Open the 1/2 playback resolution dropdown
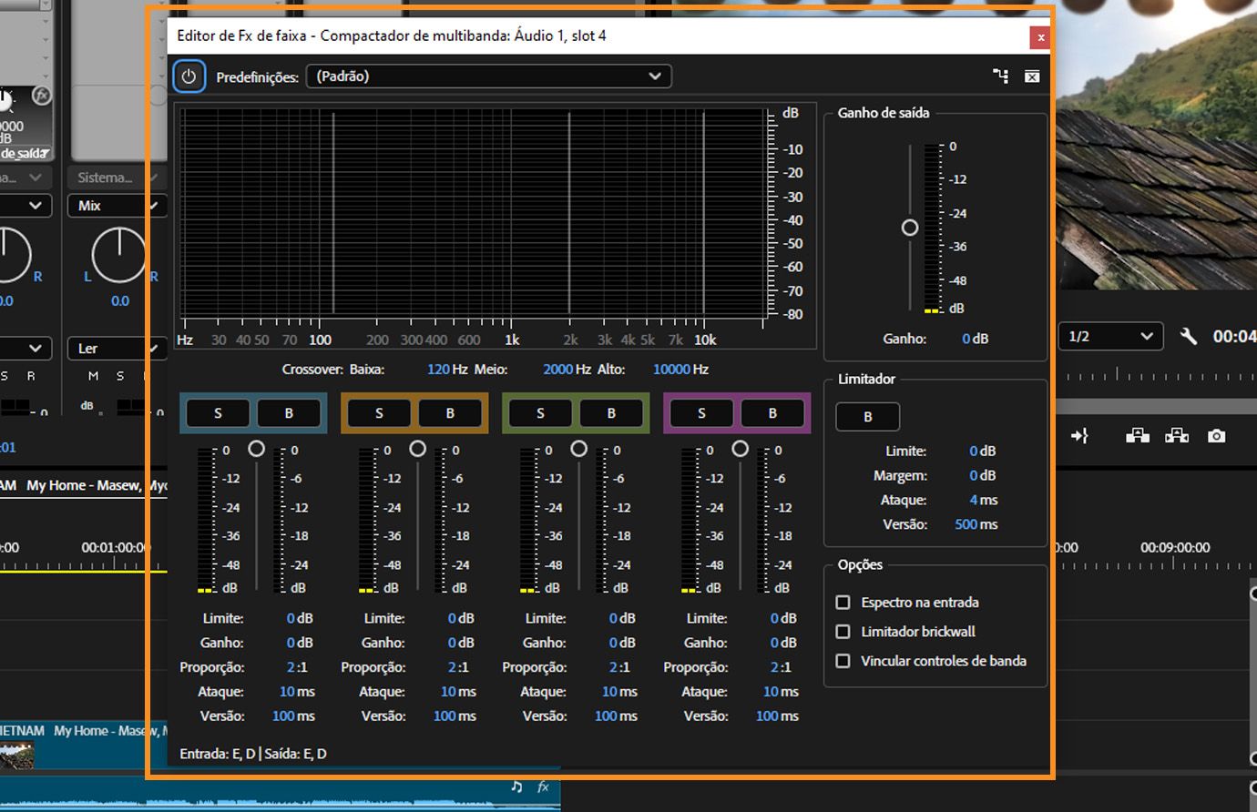 point(1111,336)
